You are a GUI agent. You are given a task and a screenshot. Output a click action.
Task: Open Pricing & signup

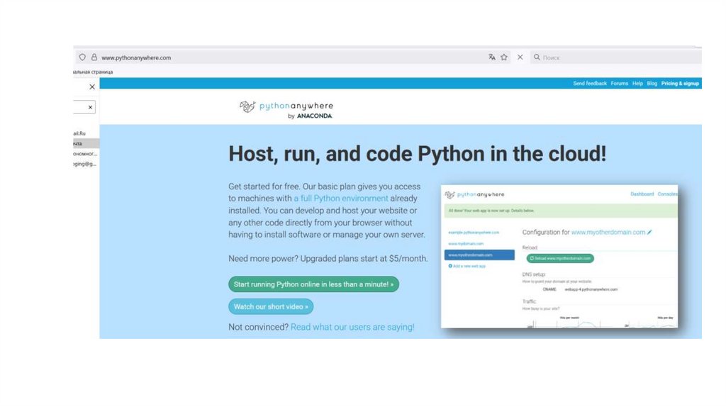coord(680,84)
